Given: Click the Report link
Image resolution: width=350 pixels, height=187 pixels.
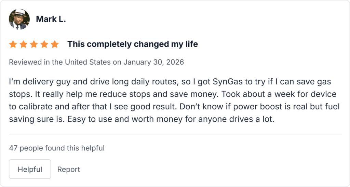Looking at the screenshot, I should coord(68,169).
